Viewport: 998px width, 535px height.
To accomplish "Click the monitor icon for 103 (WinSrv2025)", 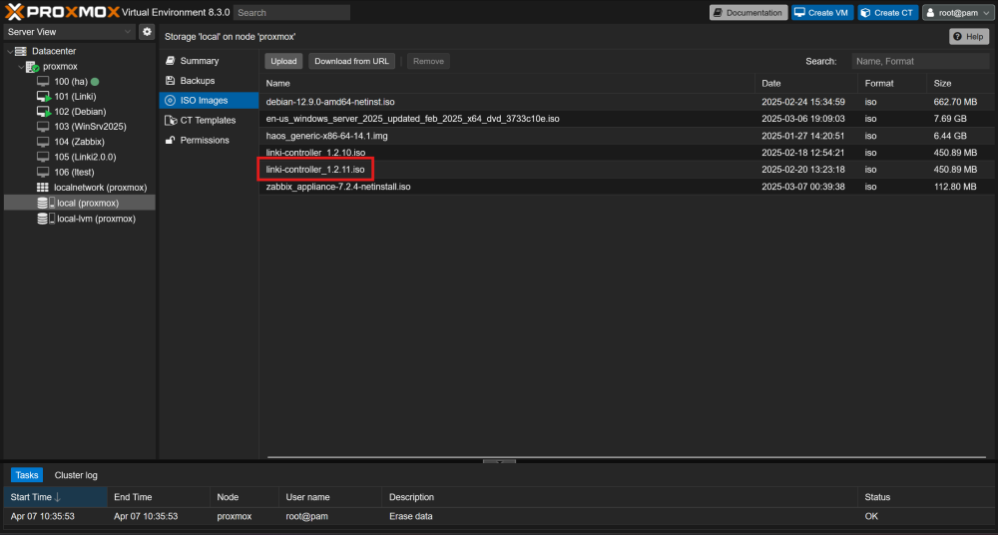I will tap(43, 127).
